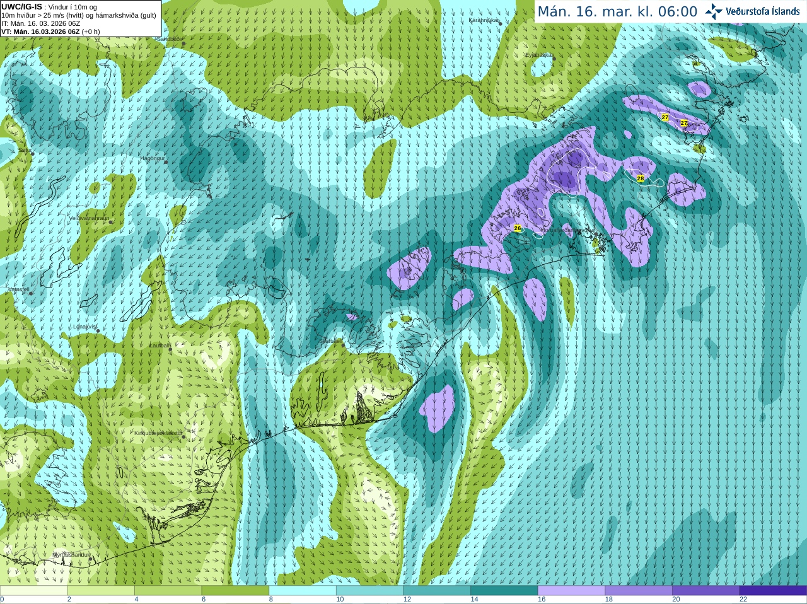Click the yellow 28 gust marker
The image size is (807, 604).
click(641, 178)
